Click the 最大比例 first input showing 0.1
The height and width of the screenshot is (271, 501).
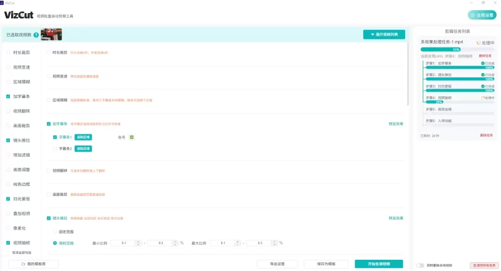[x=222, y=243]
